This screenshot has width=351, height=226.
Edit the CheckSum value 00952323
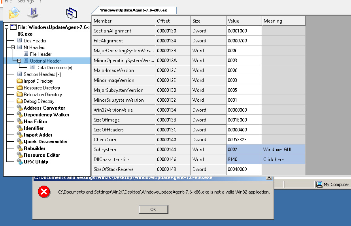[x=244, y=139]
